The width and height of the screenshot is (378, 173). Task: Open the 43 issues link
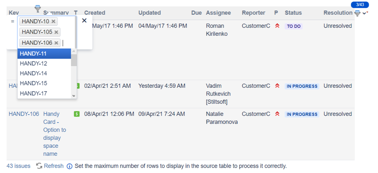coord(19,166)
